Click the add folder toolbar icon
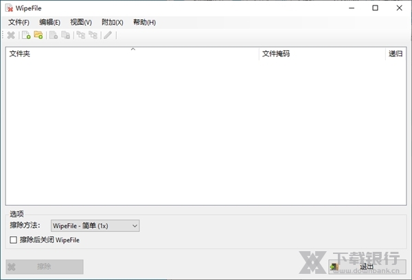This screenshot has width=412, height=280. point(38,35)
